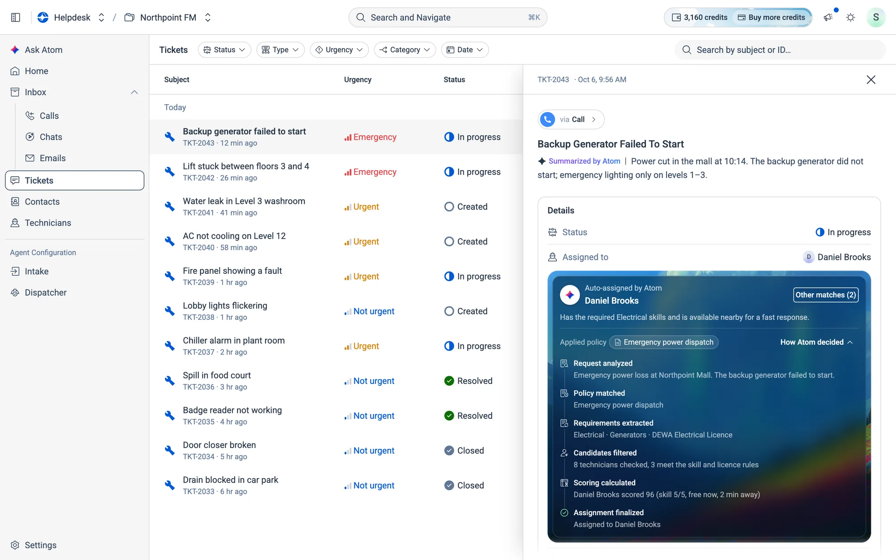The width and height of the screenshot is (896, 560).
Task: Open the announcements megaphone icon
Action: pos(828,17)
